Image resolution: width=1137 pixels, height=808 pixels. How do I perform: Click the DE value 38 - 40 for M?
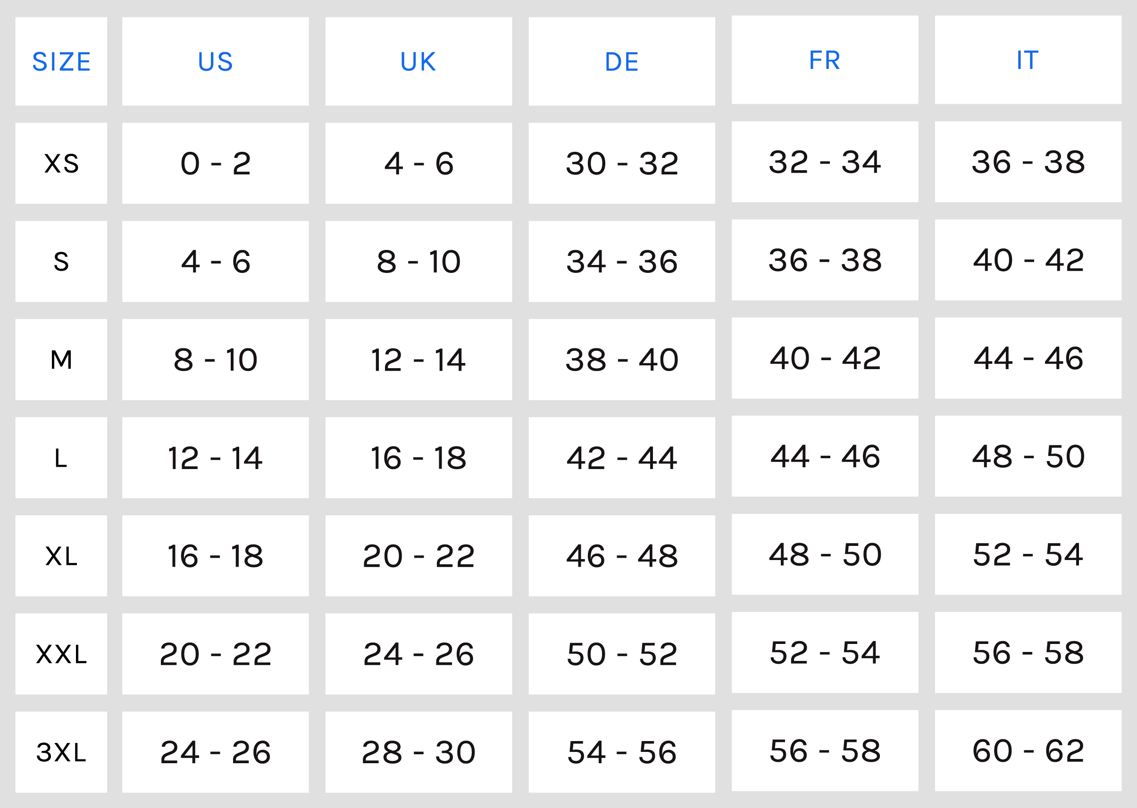621,359
